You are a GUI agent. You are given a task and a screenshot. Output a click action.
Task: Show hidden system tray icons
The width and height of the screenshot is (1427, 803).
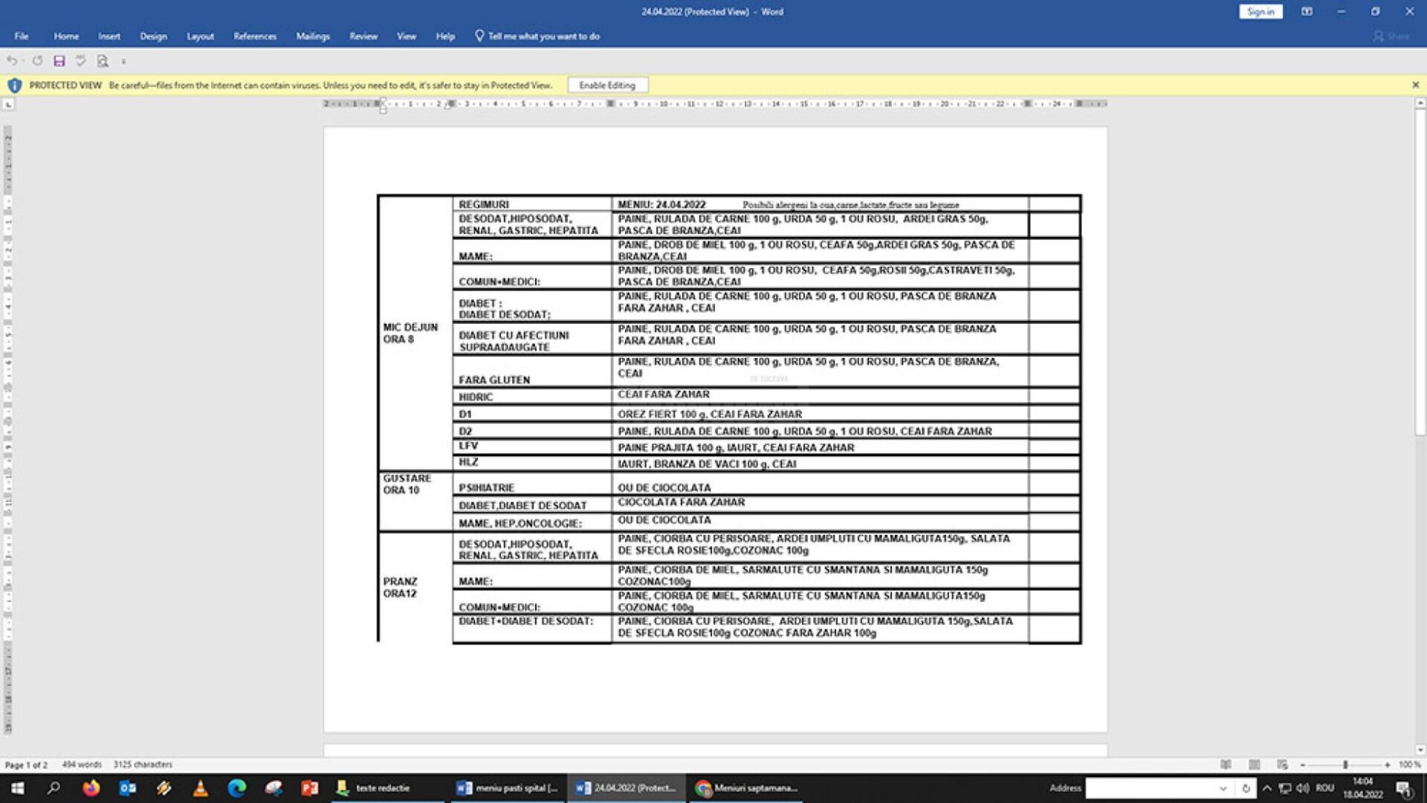click(x=1267, y=788)
